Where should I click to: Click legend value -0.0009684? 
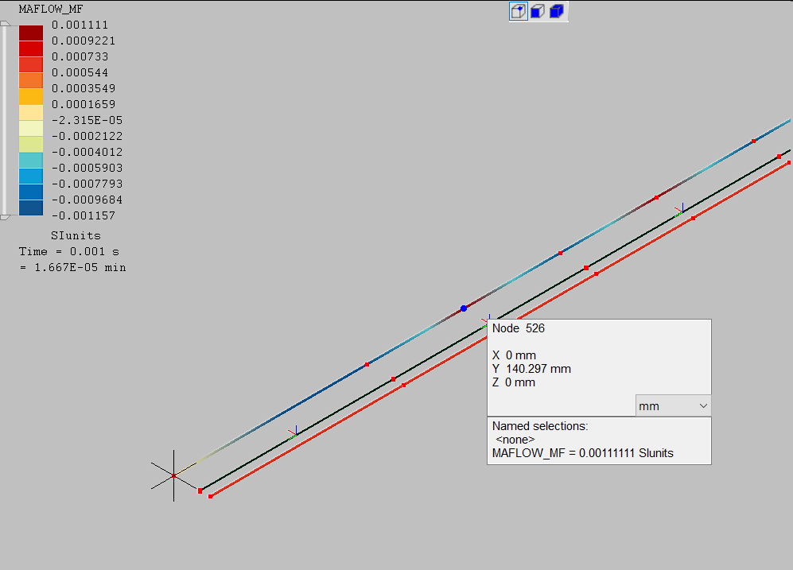(87, 200)
